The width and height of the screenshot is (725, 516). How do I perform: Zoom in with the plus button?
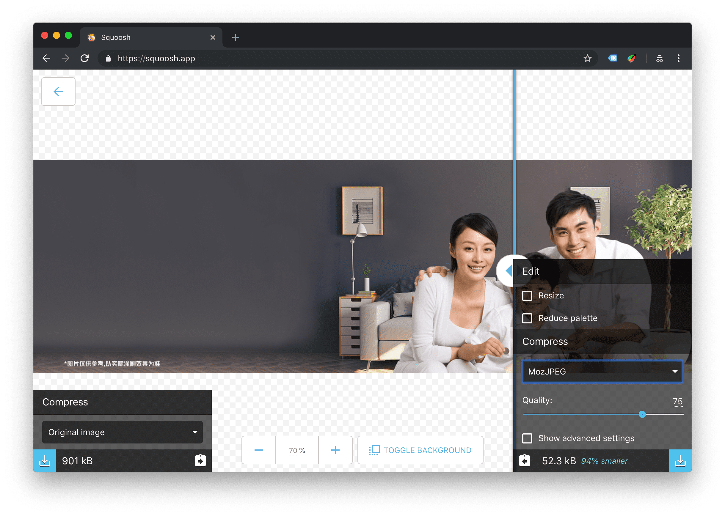335,450
